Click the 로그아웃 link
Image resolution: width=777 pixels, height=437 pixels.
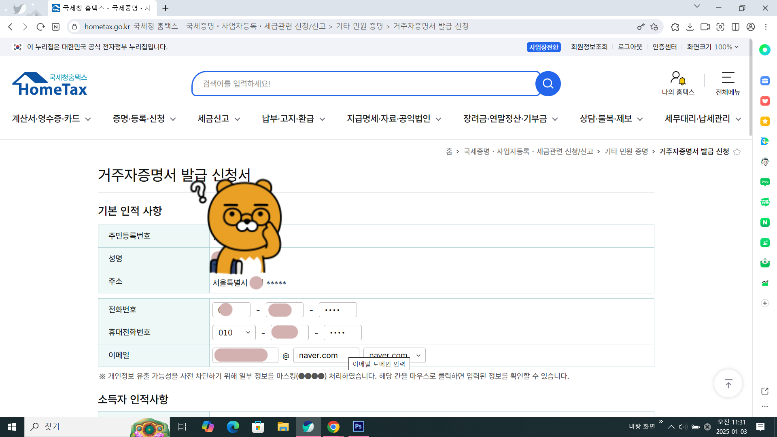(x=630, y=47)
